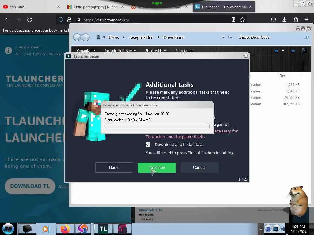The height and width of the screenshot is (235, 314).
Task: Click the Cancel button in TLauncher Setup
Action: (199, 167)
